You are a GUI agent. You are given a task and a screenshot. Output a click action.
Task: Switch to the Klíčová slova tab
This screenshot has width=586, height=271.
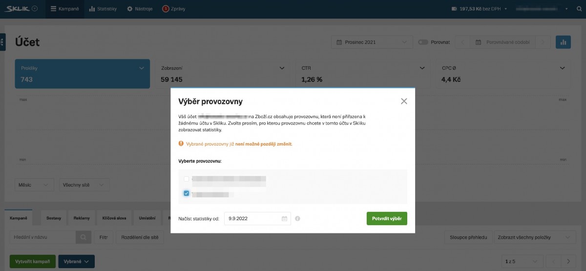click(115, 218)
